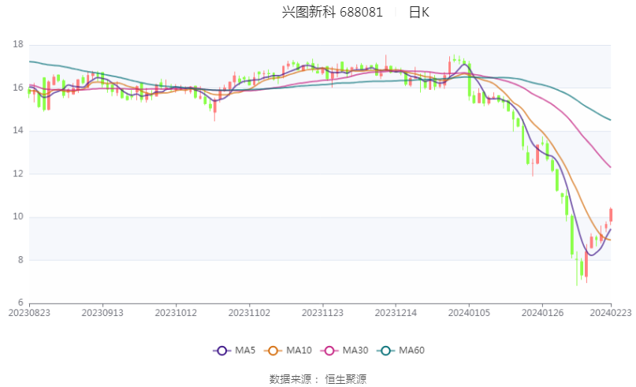Click x-axis date label 20230913
The height and width of the screenshot is (387, 636).
click(x=102, y=313)
